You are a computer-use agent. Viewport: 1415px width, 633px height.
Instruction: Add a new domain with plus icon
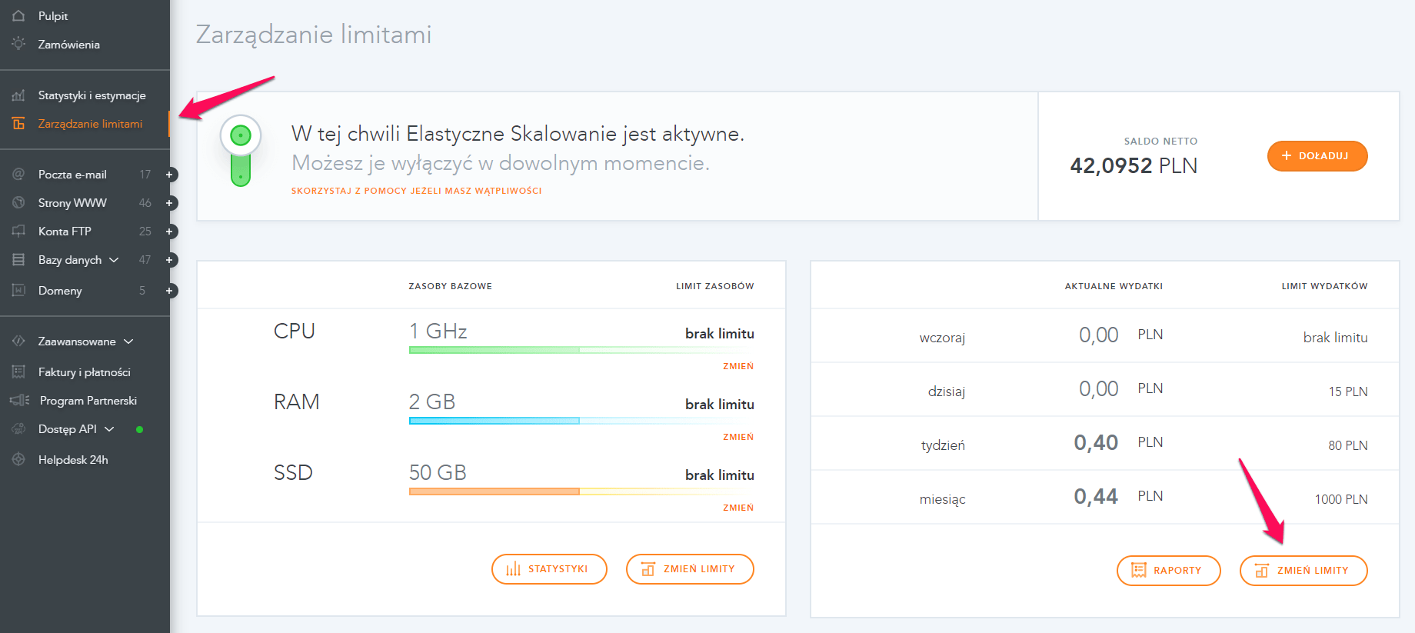[170, 291]
